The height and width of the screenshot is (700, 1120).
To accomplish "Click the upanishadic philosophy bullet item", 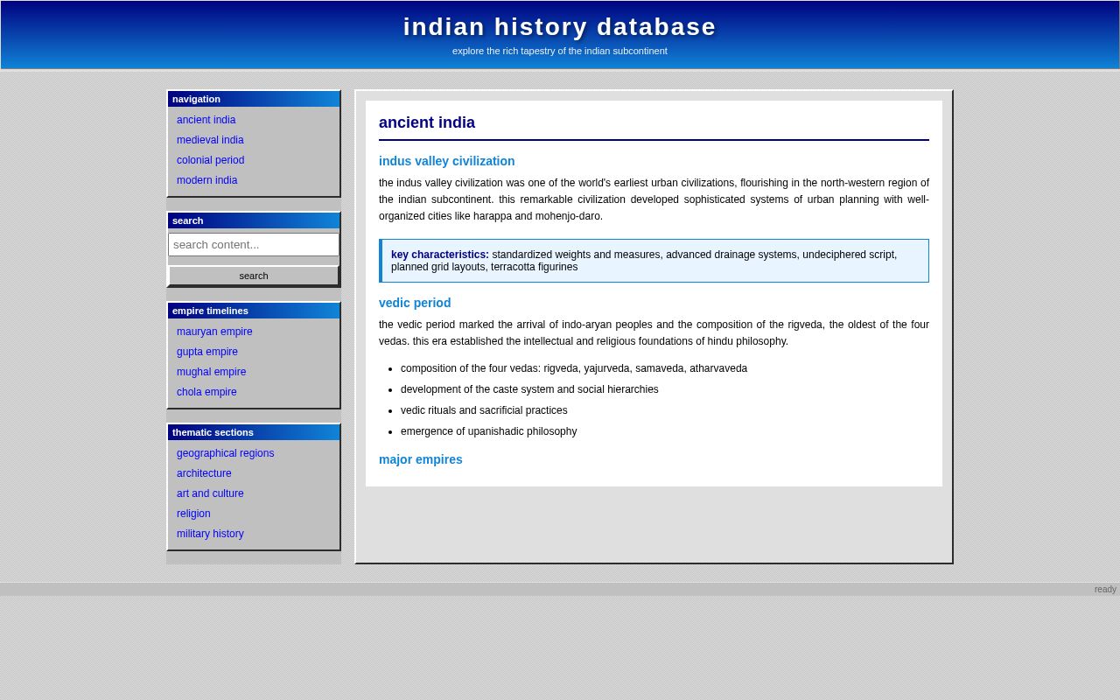I will (x=489, y=431).
